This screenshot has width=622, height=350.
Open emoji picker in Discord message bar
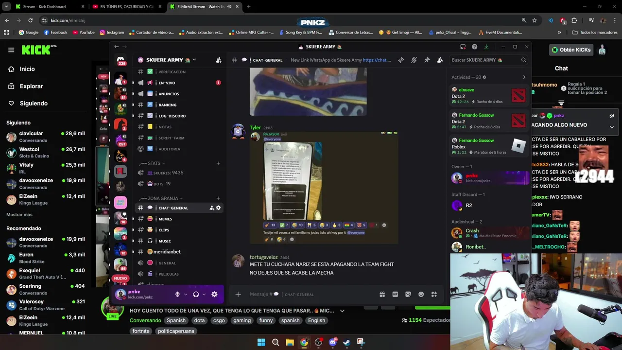coord(421,294)
